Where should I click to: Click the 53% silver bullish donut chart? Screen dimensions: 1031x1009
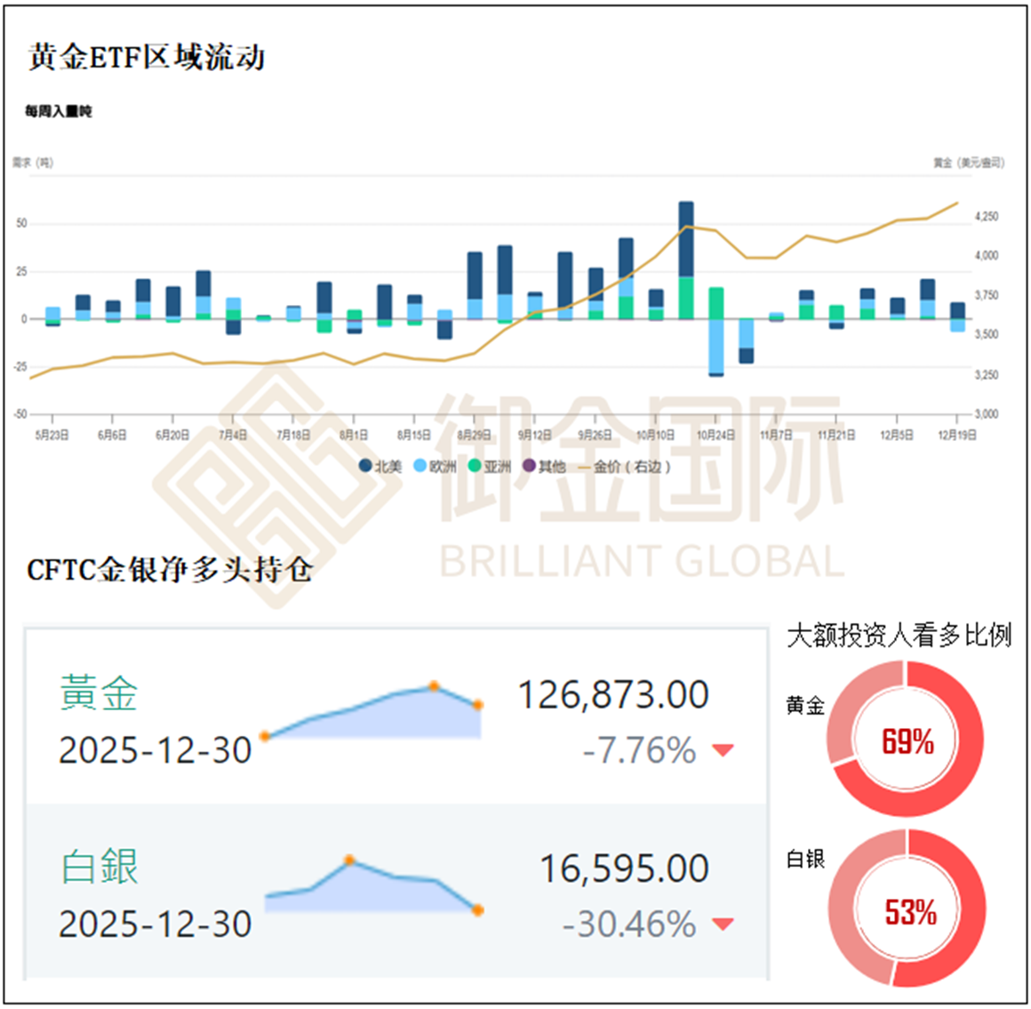click(907, 908)
